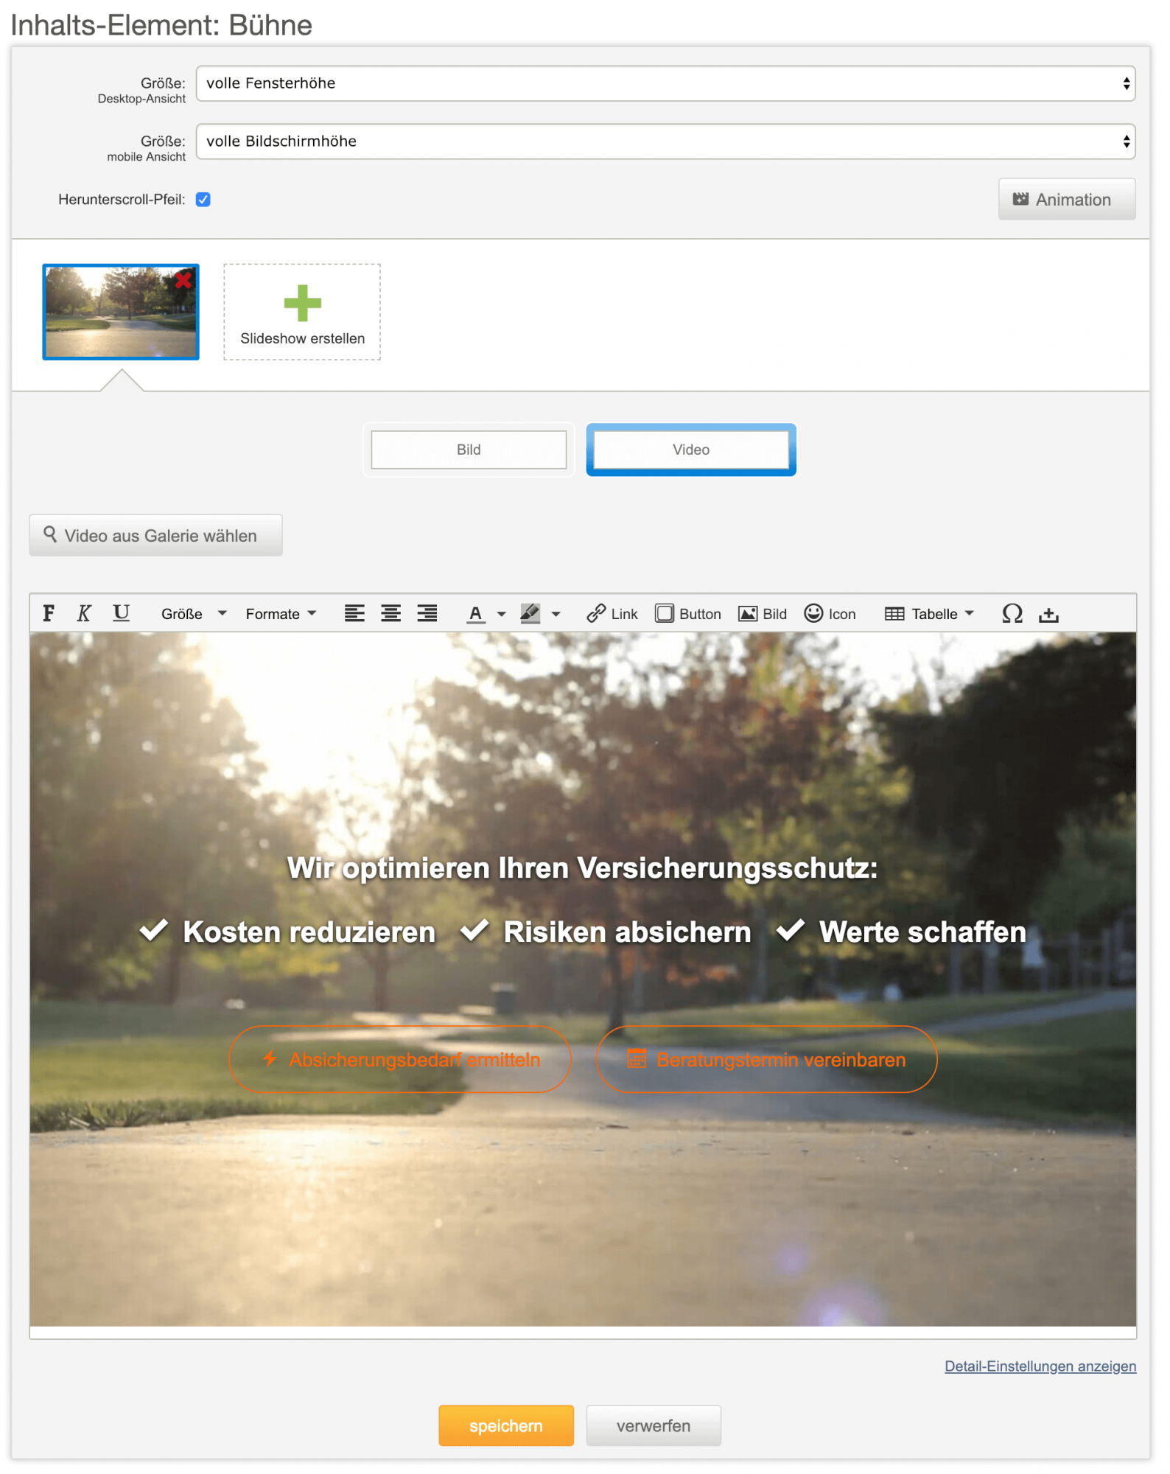
Task: Switch to the Bild tab
Action: point(469,450)
